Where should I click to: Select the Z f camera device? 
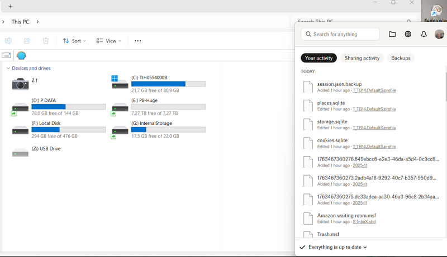(20, 84)
